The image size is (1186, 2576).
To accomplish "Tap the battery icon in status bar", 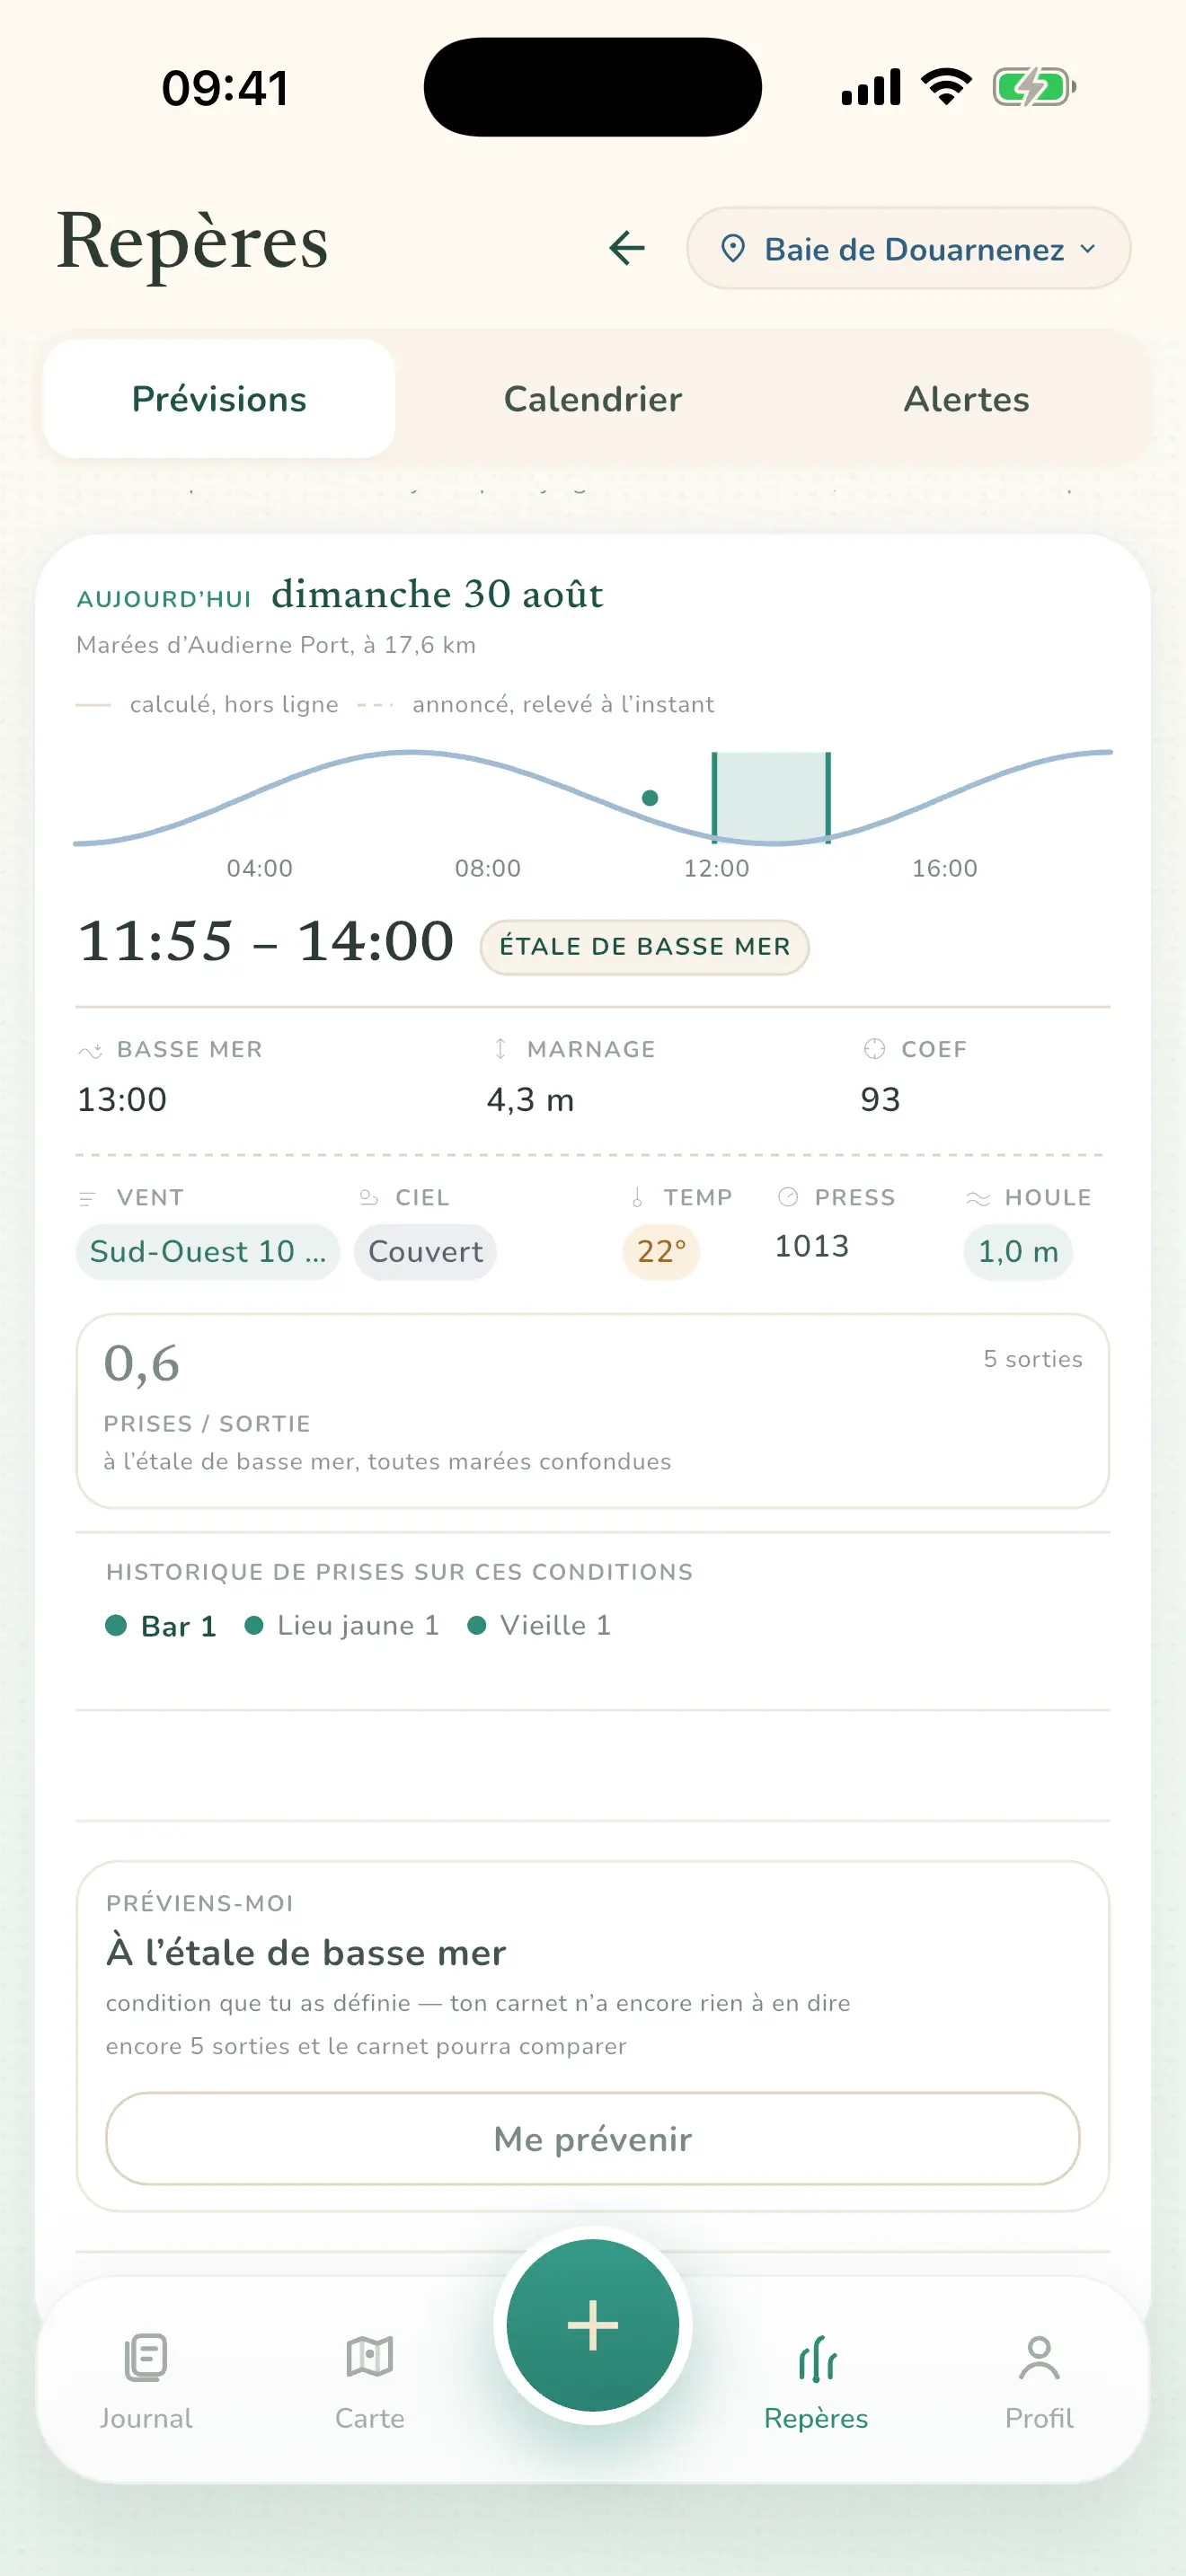I will pyautogui.click(x=1034, y=87).
